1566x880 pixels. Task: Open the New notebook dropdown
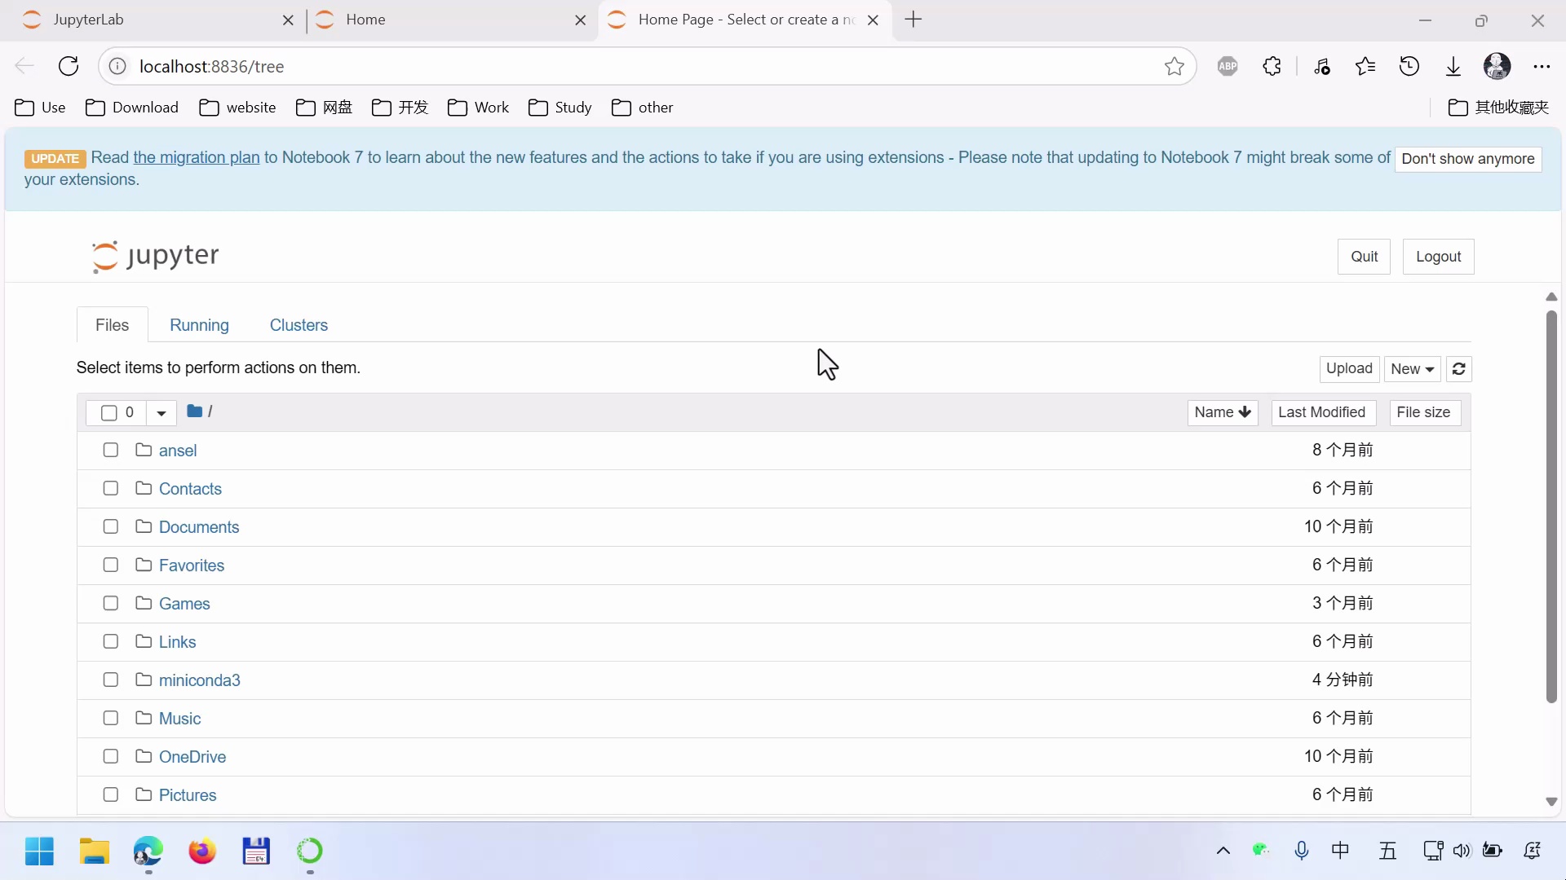click(x=1413, y=369)
